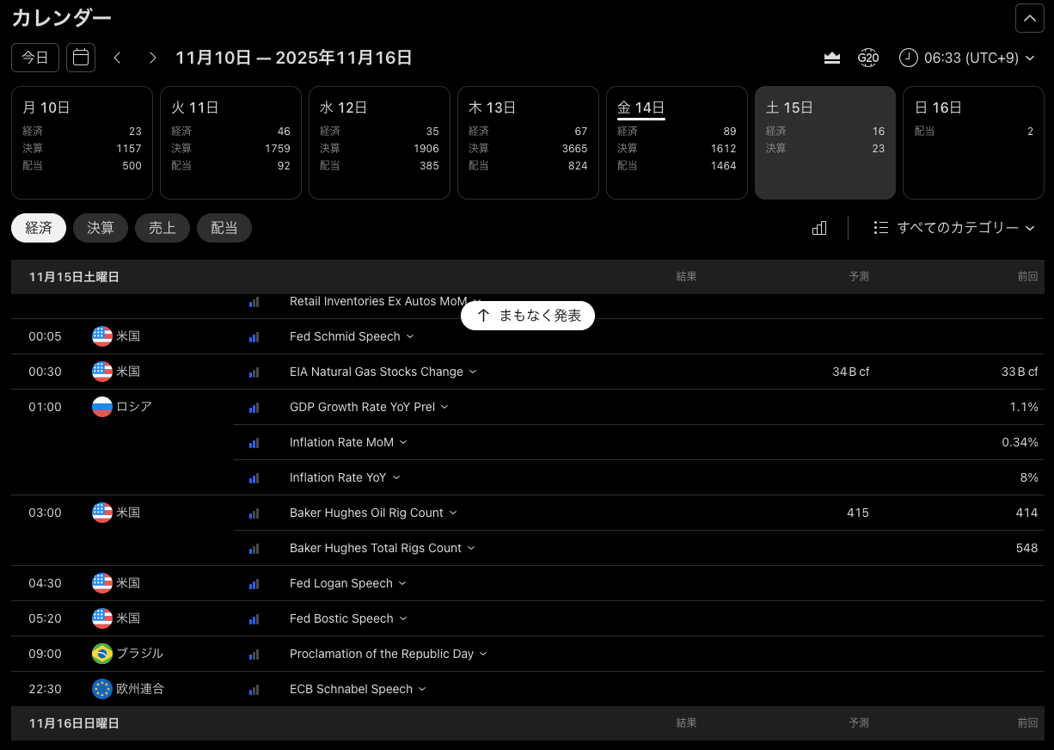Toggle the G20 countries filter
The width and height of the screenshot is (1054, 750).
pyautogui.click(x=868, y=58)
